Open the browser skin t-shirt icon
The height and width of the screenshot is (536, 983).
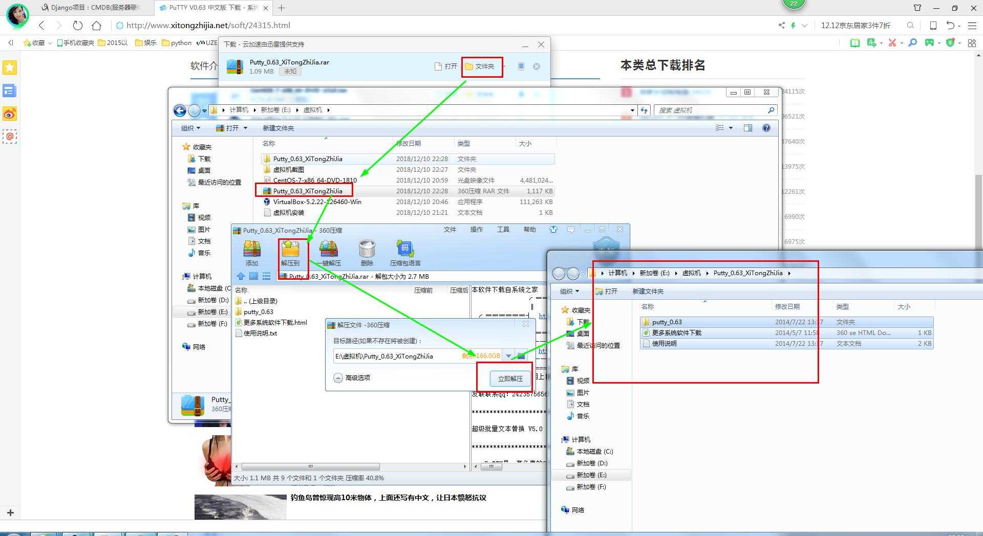pyautogui.click(x=917, y=8)
